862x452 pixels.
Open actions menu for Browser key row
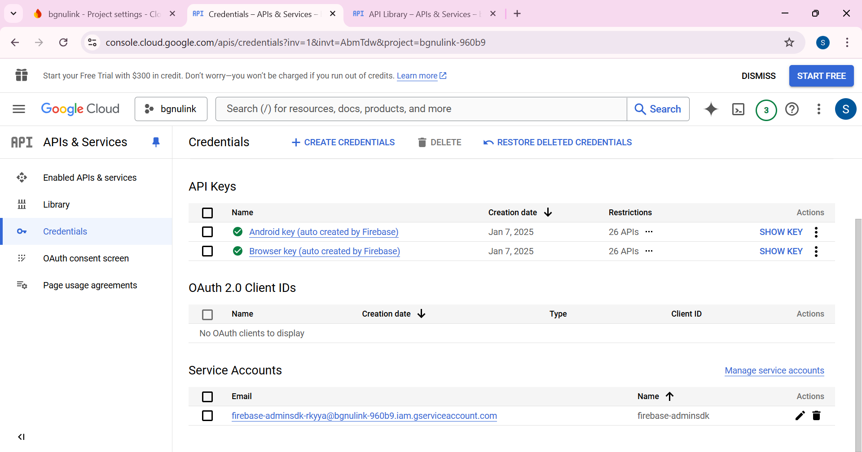coord(816,251)
